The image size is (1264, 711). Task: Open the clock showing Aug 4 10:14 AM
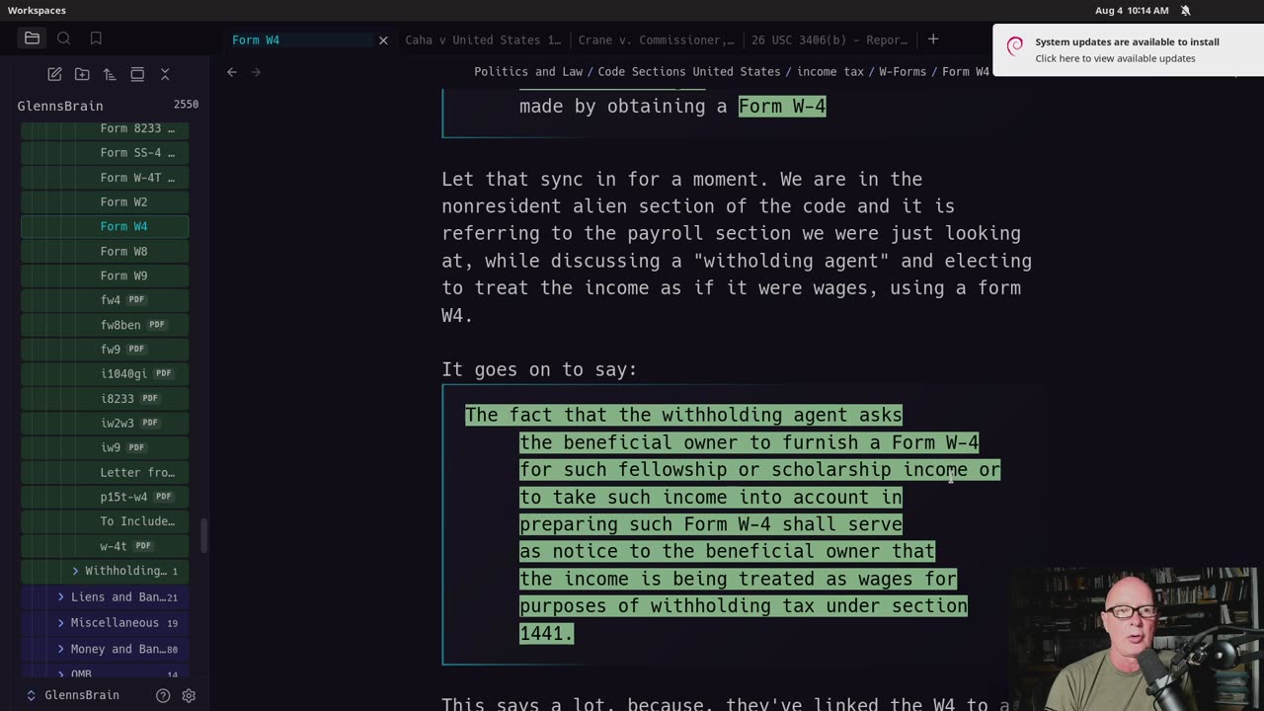[x=1132, y=10]
